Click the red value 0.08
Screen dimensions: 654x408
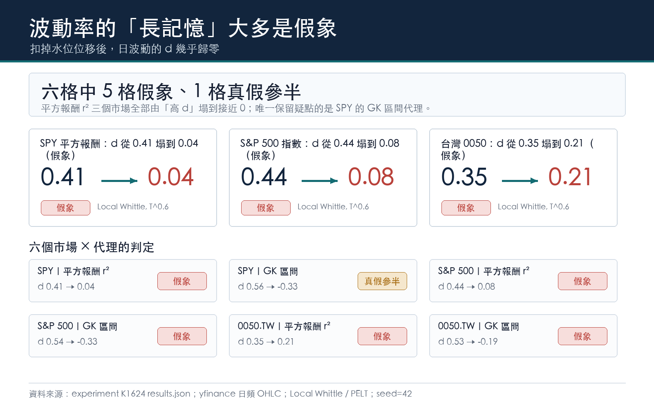click(x=371, y=177)
